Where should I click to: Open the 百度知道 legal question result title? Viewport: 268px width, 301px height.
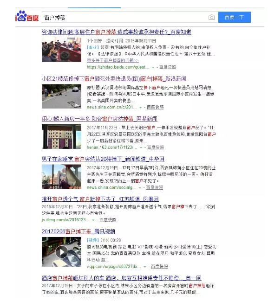[x=117, y=32]
